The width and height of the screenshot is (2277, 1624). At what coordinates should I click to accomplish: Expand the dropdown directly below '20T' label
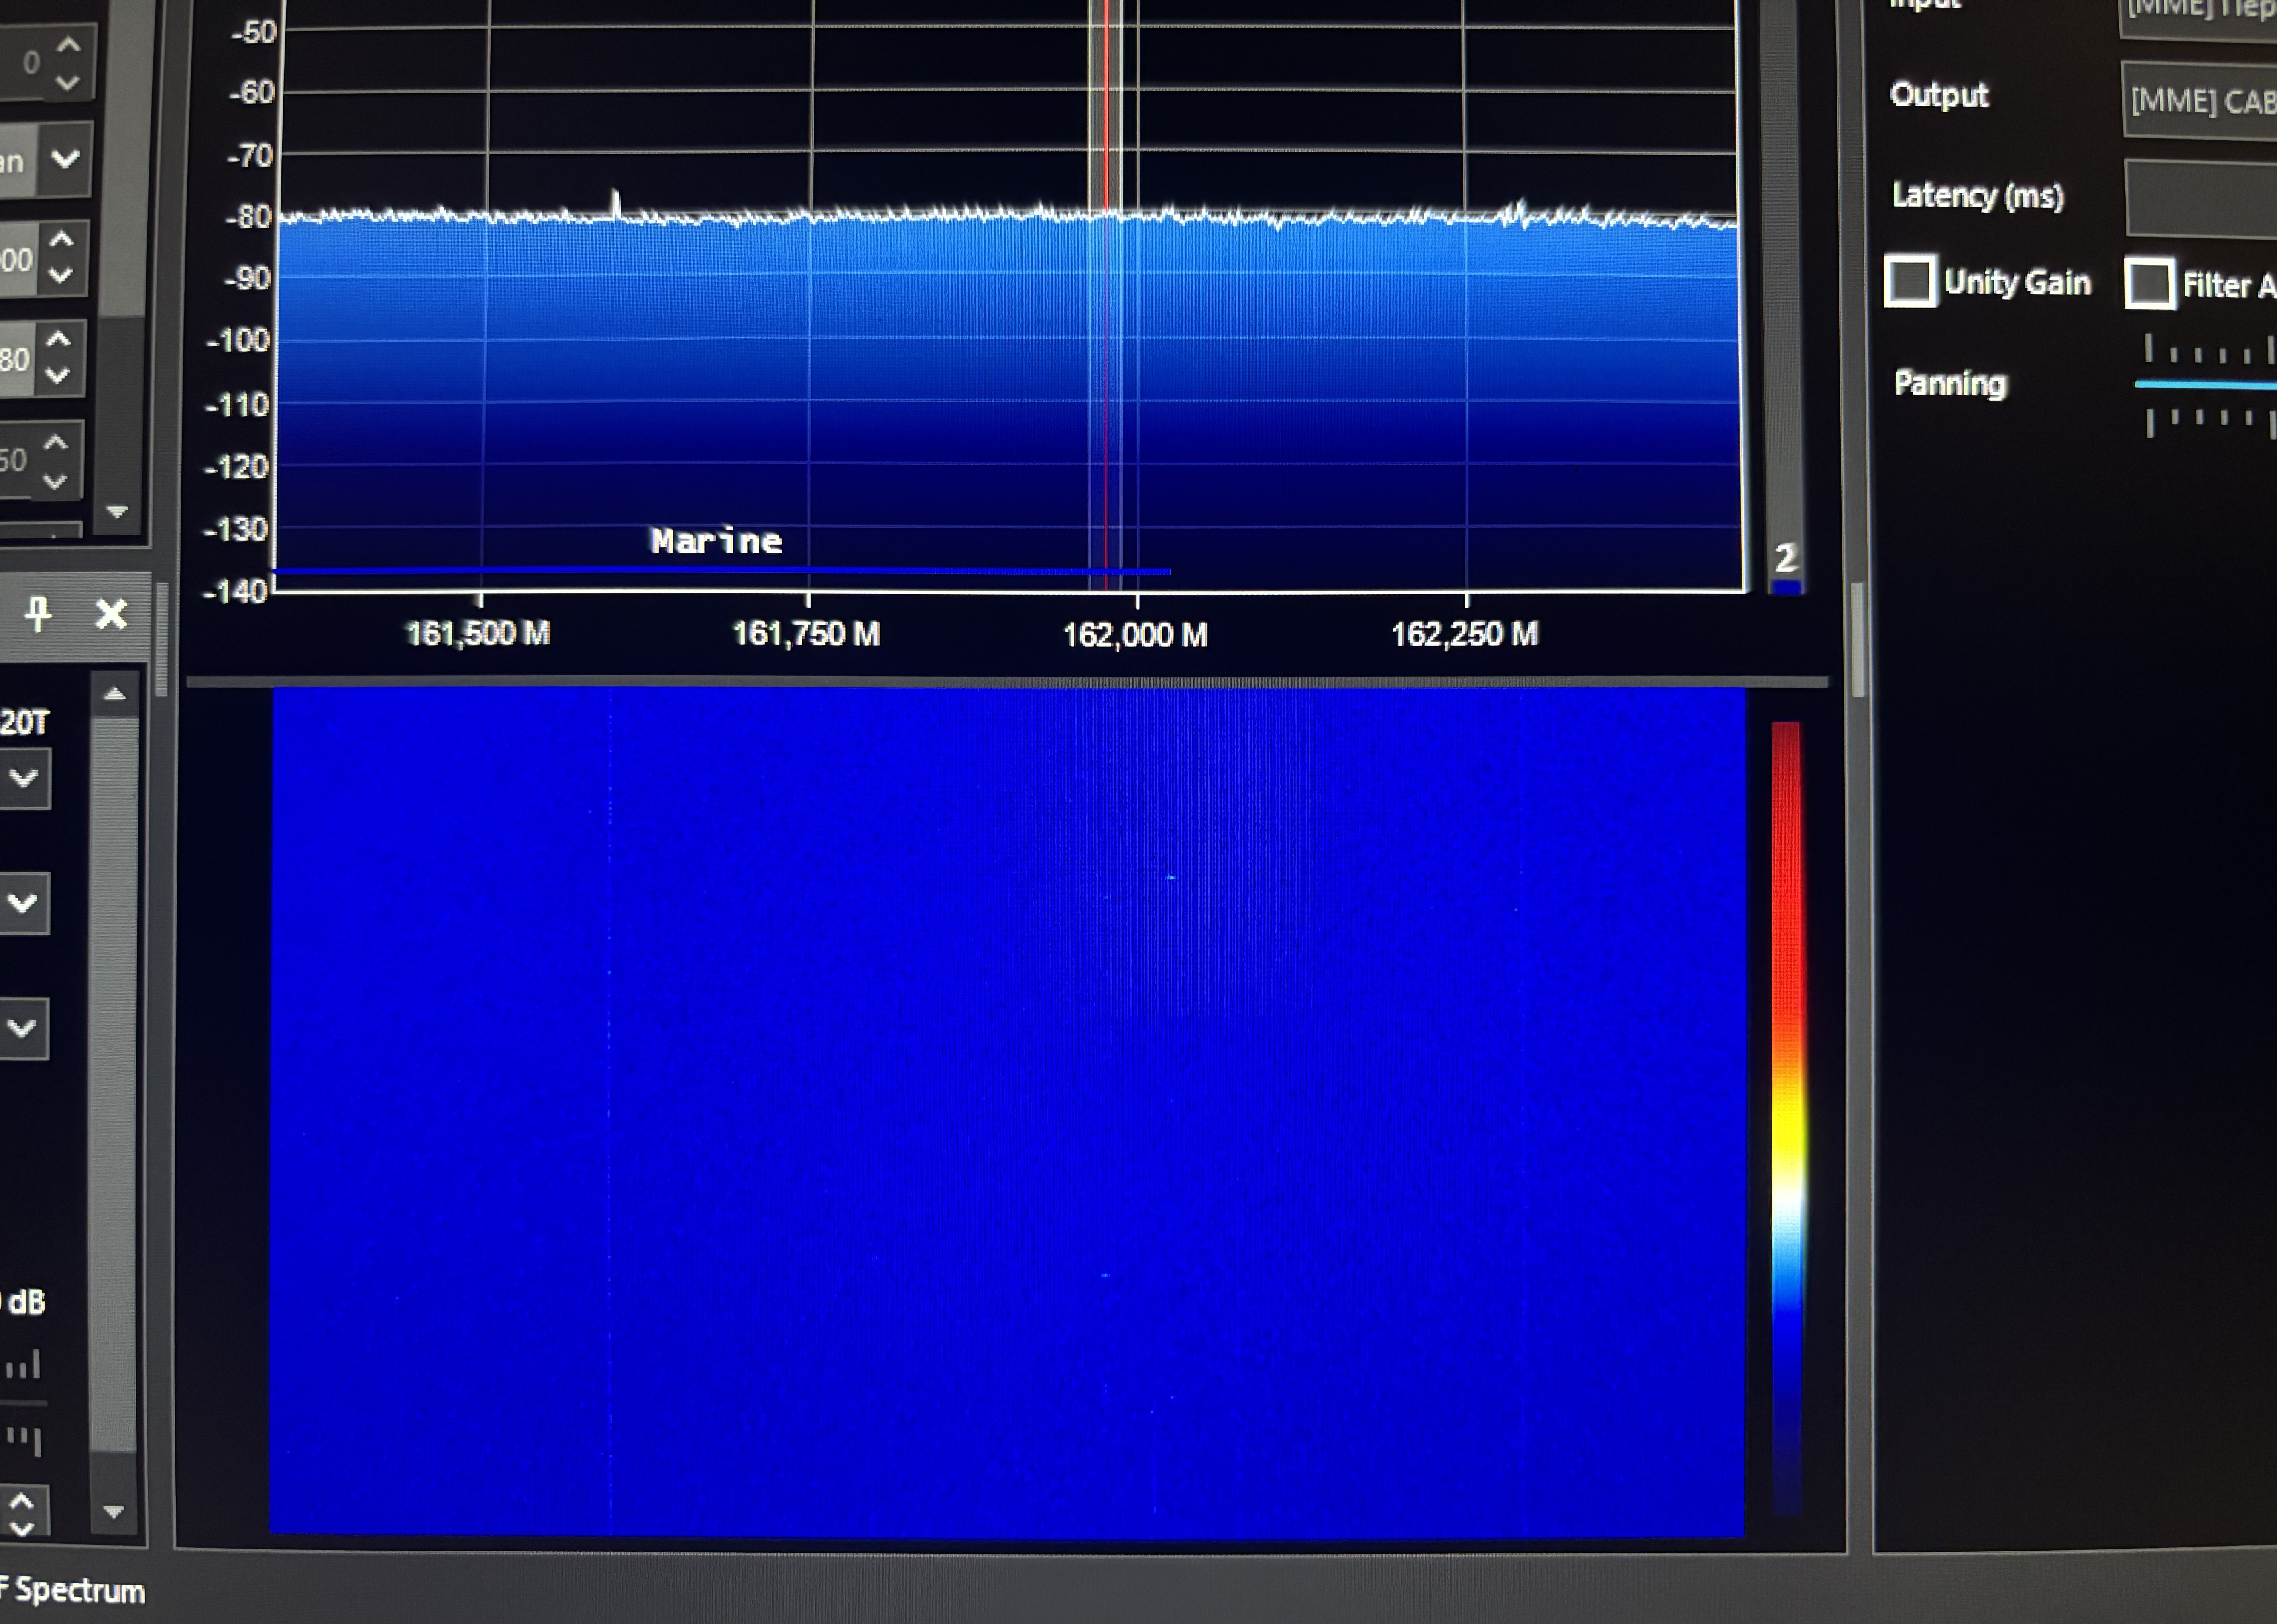(x=24, y=778)
